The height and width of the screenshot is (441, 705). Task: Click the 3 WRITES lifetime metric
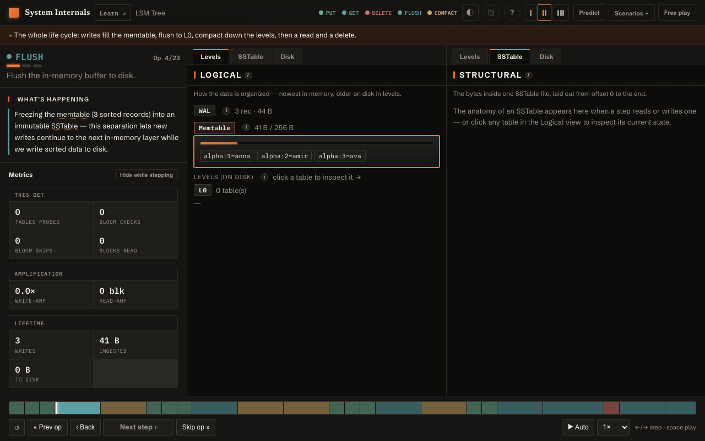(51, 345)
